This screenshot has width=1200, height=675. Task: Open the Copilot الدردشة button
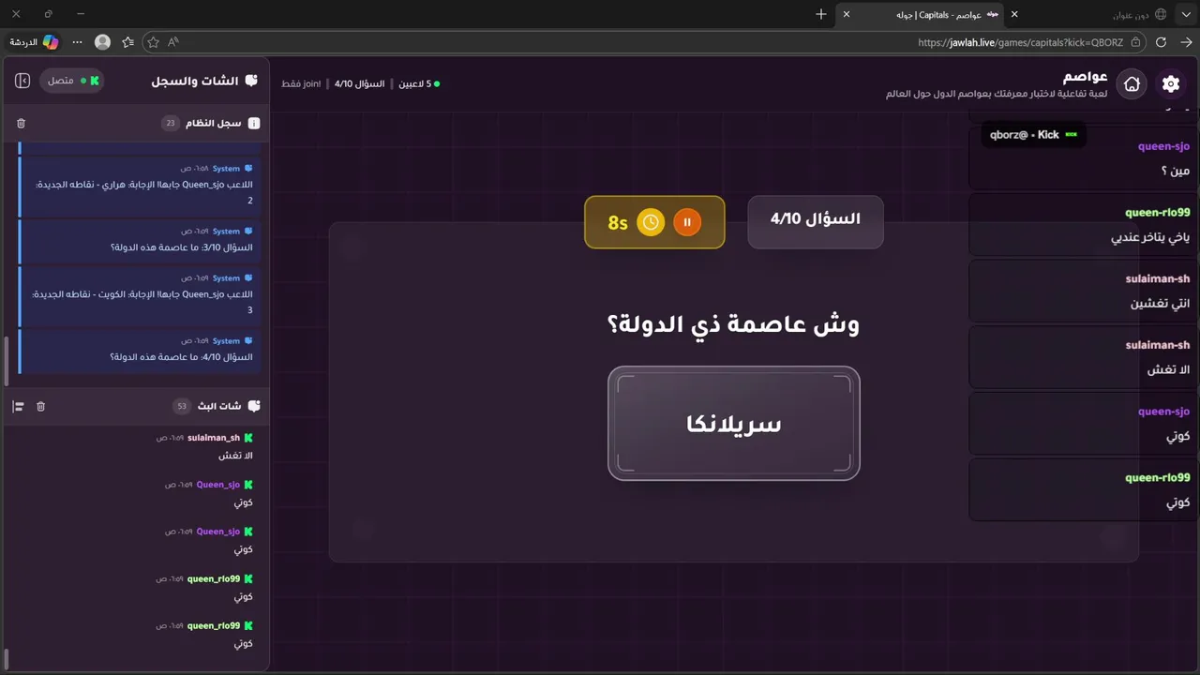(35, 42)
